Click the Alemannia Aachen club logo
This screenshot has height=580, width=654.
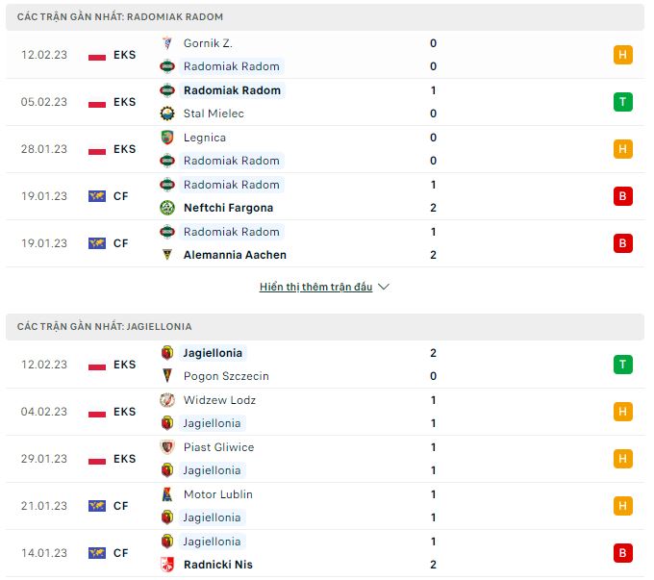(167, 255)
